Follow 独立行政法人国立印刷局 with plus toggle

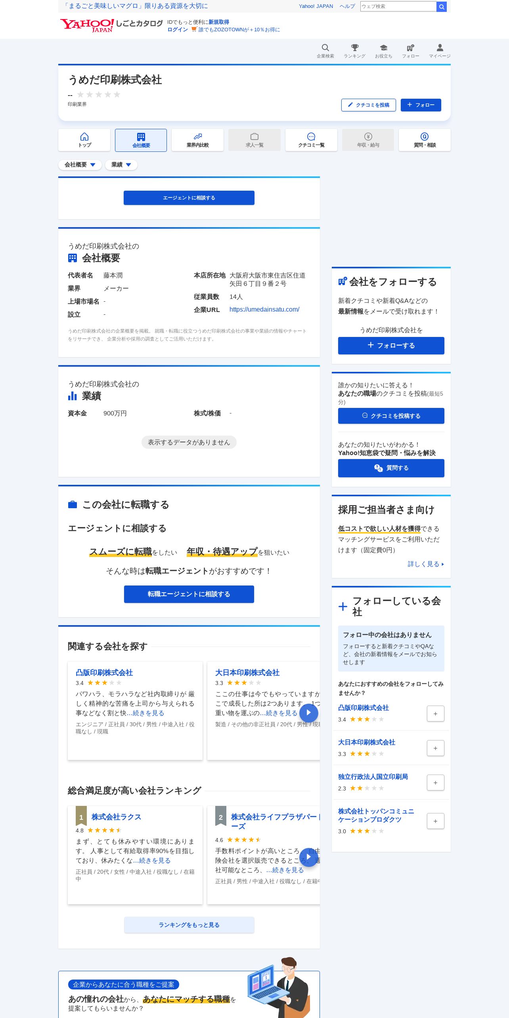click(x=435, y=783)
